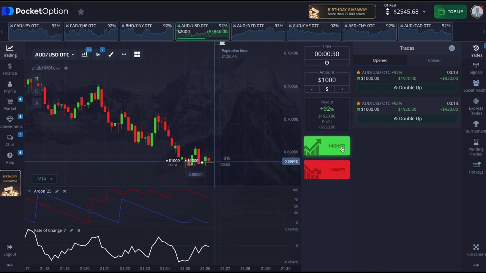
Task: Close the AUD/CHF OTC asset tab
Action: pos(290,26)
